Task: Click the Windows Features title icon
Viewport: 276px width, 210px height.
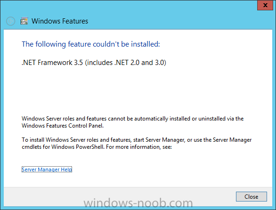Action: click(24, 21)
